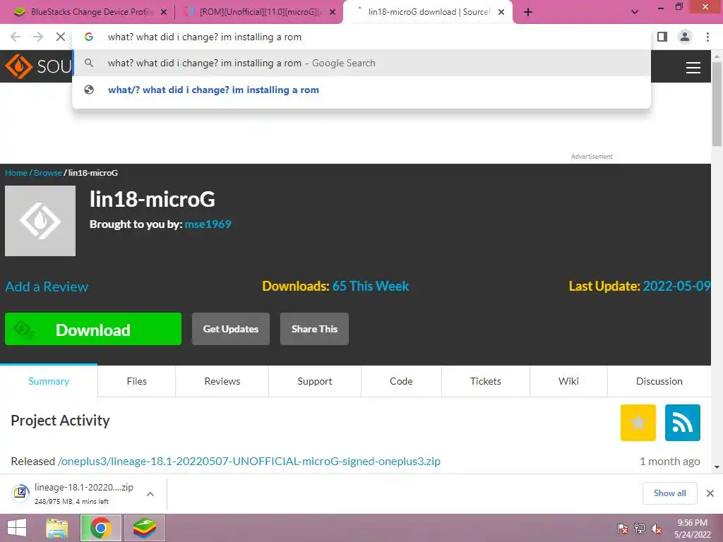The width and height of the screenshot is (723, 542).
Task: Select the Summary tab
Action: pyautogui.click(x=49, y=381)
